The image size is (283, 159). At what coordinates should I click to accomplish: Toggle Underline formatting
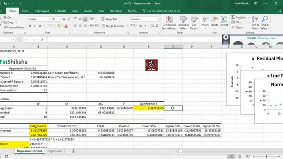[x=40, y=26]
